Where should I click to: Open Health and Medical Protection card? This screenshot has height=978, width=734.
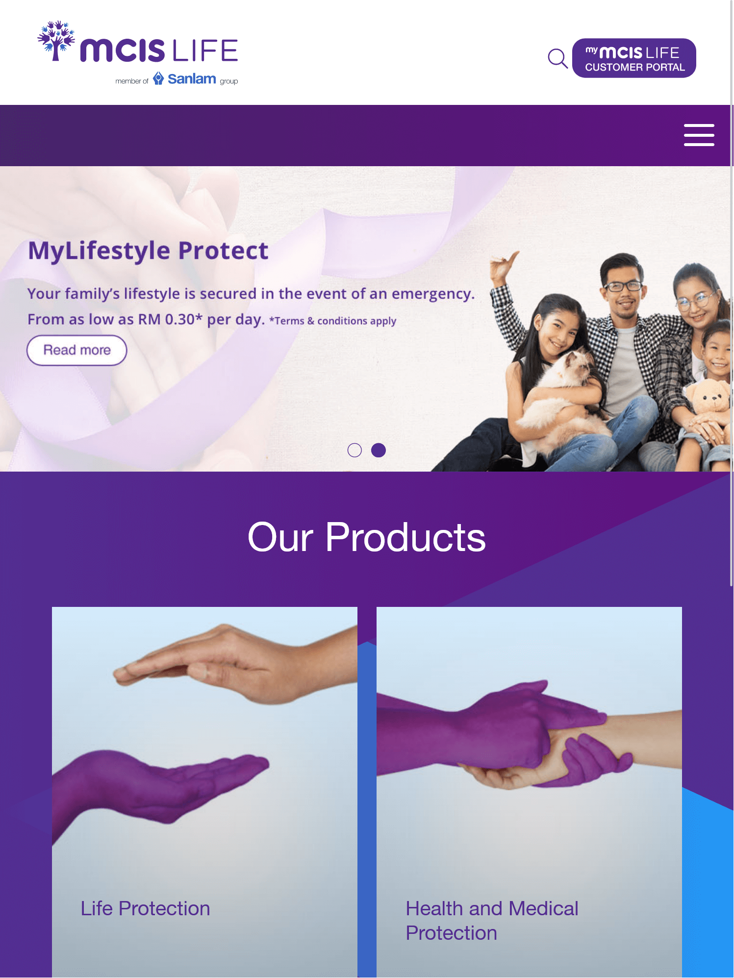point(529,792)
